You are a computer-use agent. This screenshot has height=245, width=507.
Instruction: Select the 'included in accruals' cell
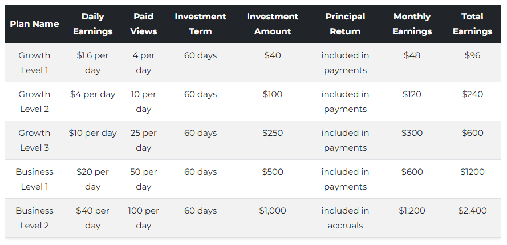click(345, 218)
